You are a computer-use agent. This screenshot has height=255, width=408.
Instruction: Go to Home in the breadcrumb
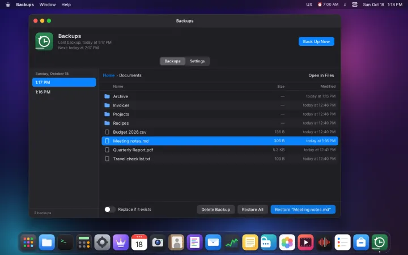pyautogui.click(x=109, y=75)
